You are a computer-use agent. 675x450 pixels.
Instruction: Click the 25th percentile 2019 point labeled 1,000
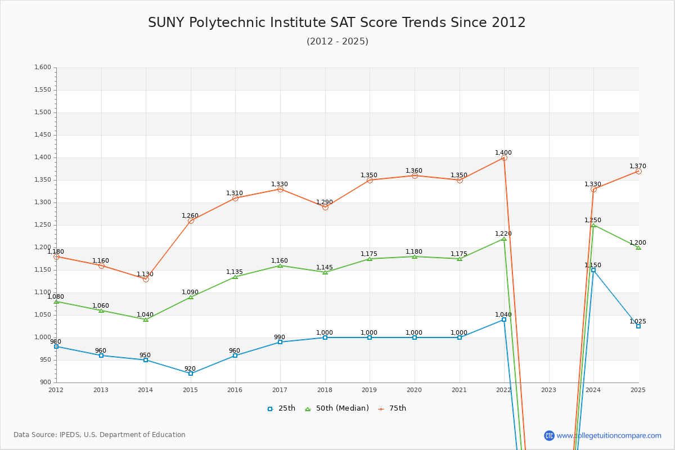point(370,337)
